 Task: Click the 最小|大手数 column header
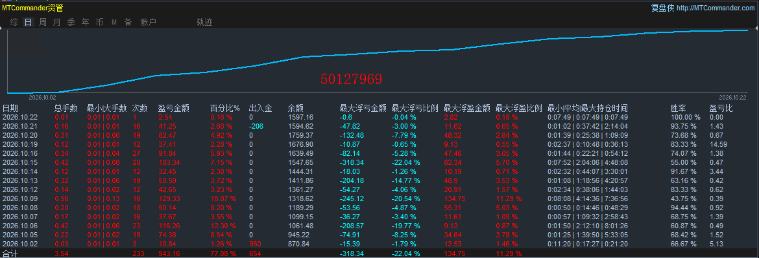point(106,108)
